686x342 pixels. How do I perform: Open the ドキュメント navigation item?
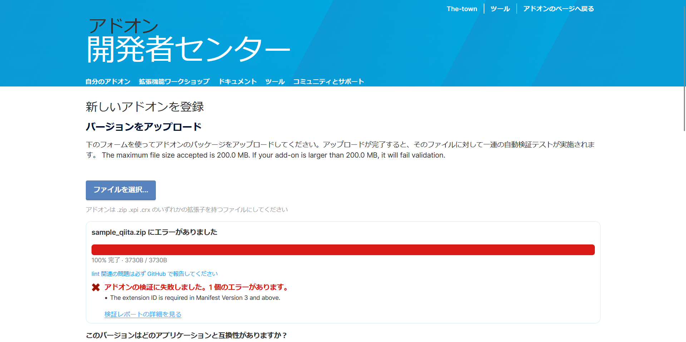(238, 81)
